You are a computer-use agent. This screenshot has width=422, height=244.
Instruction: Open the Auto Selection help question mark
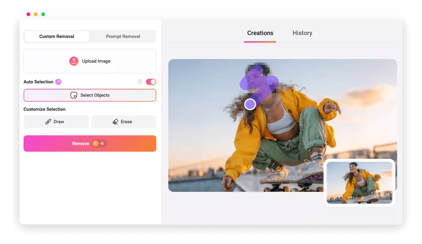pyautogui.click(x=140, y=82)
